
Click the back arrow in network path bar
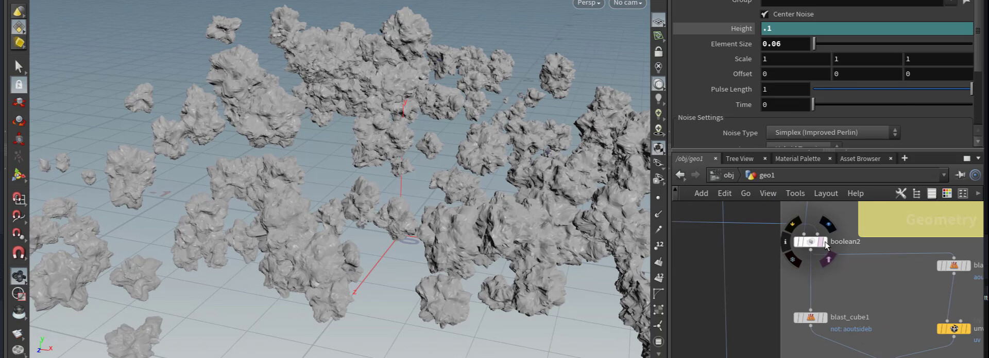[x=680, y=175]
